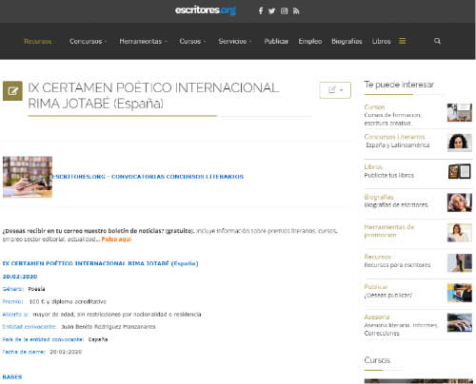Open the hamburger menu next to Libros
Viewport: 476px width, 384px height.
click(x=402, y=41)
